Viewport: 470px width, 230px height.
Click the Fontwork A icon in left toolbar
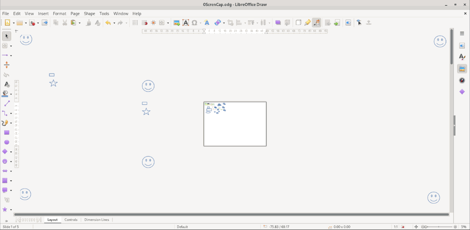6,84
